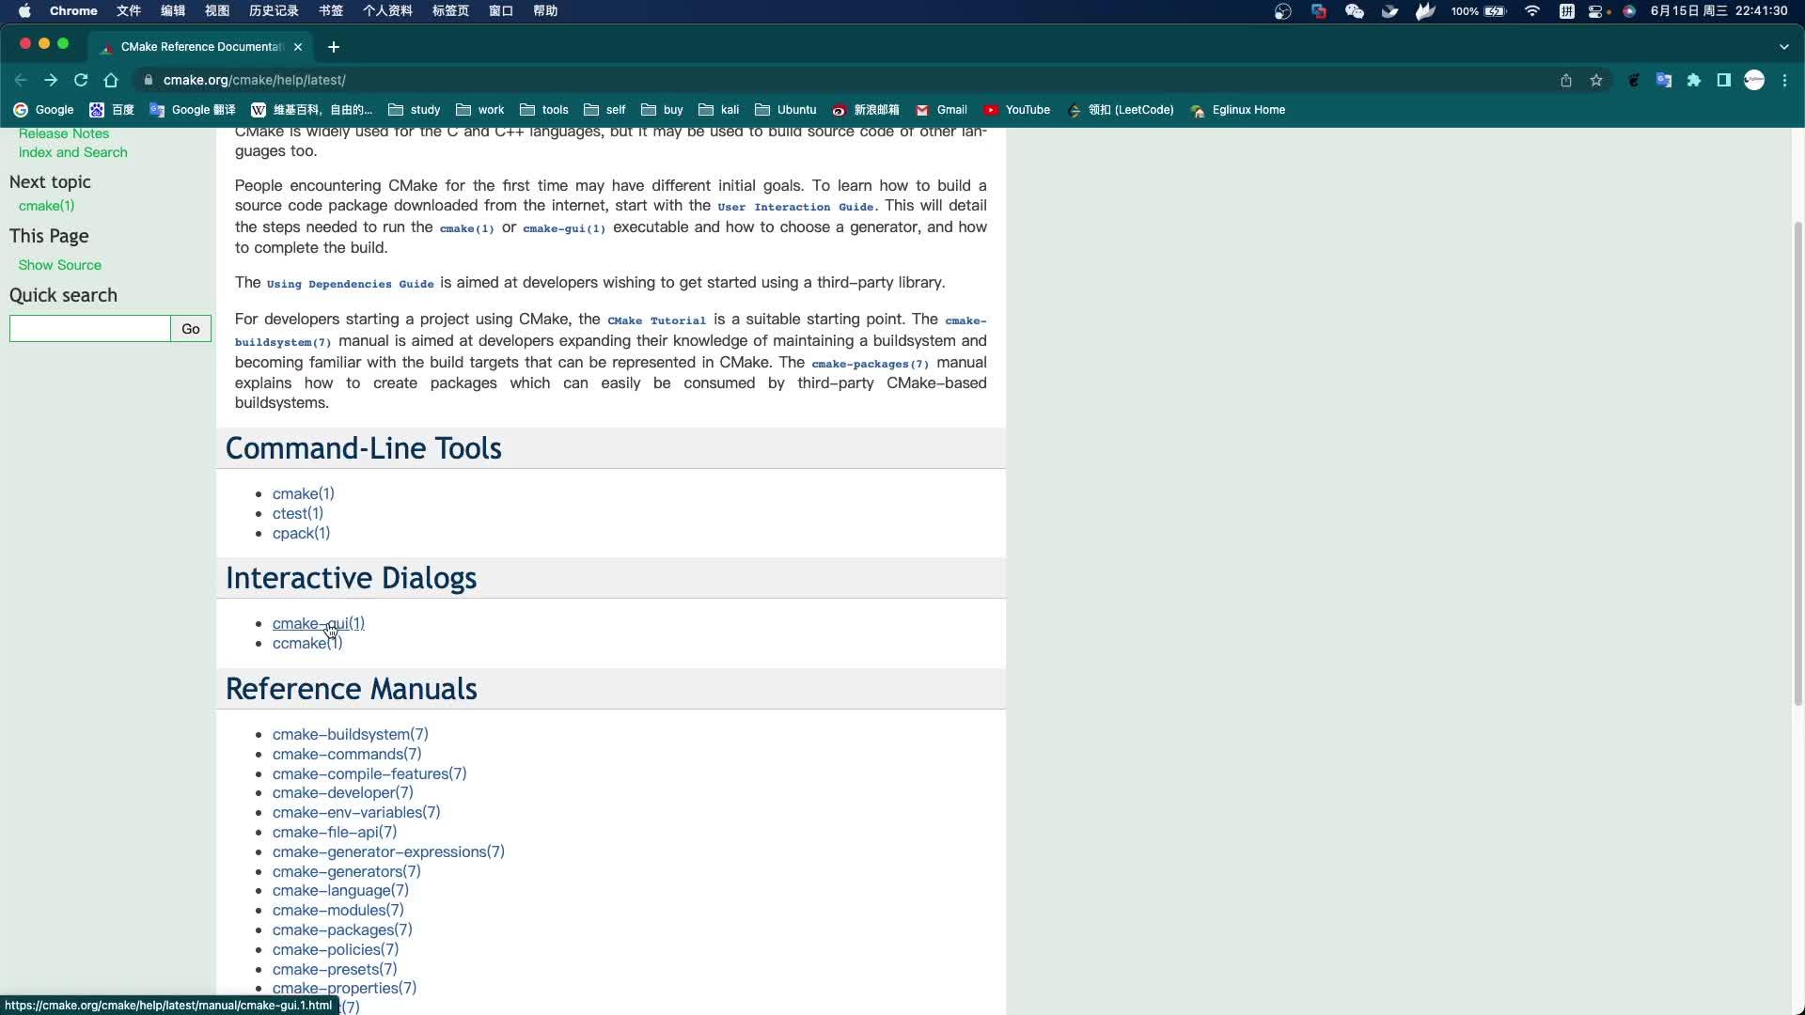Open the Chrome extensions puzzle icon

click(1694, 80)
